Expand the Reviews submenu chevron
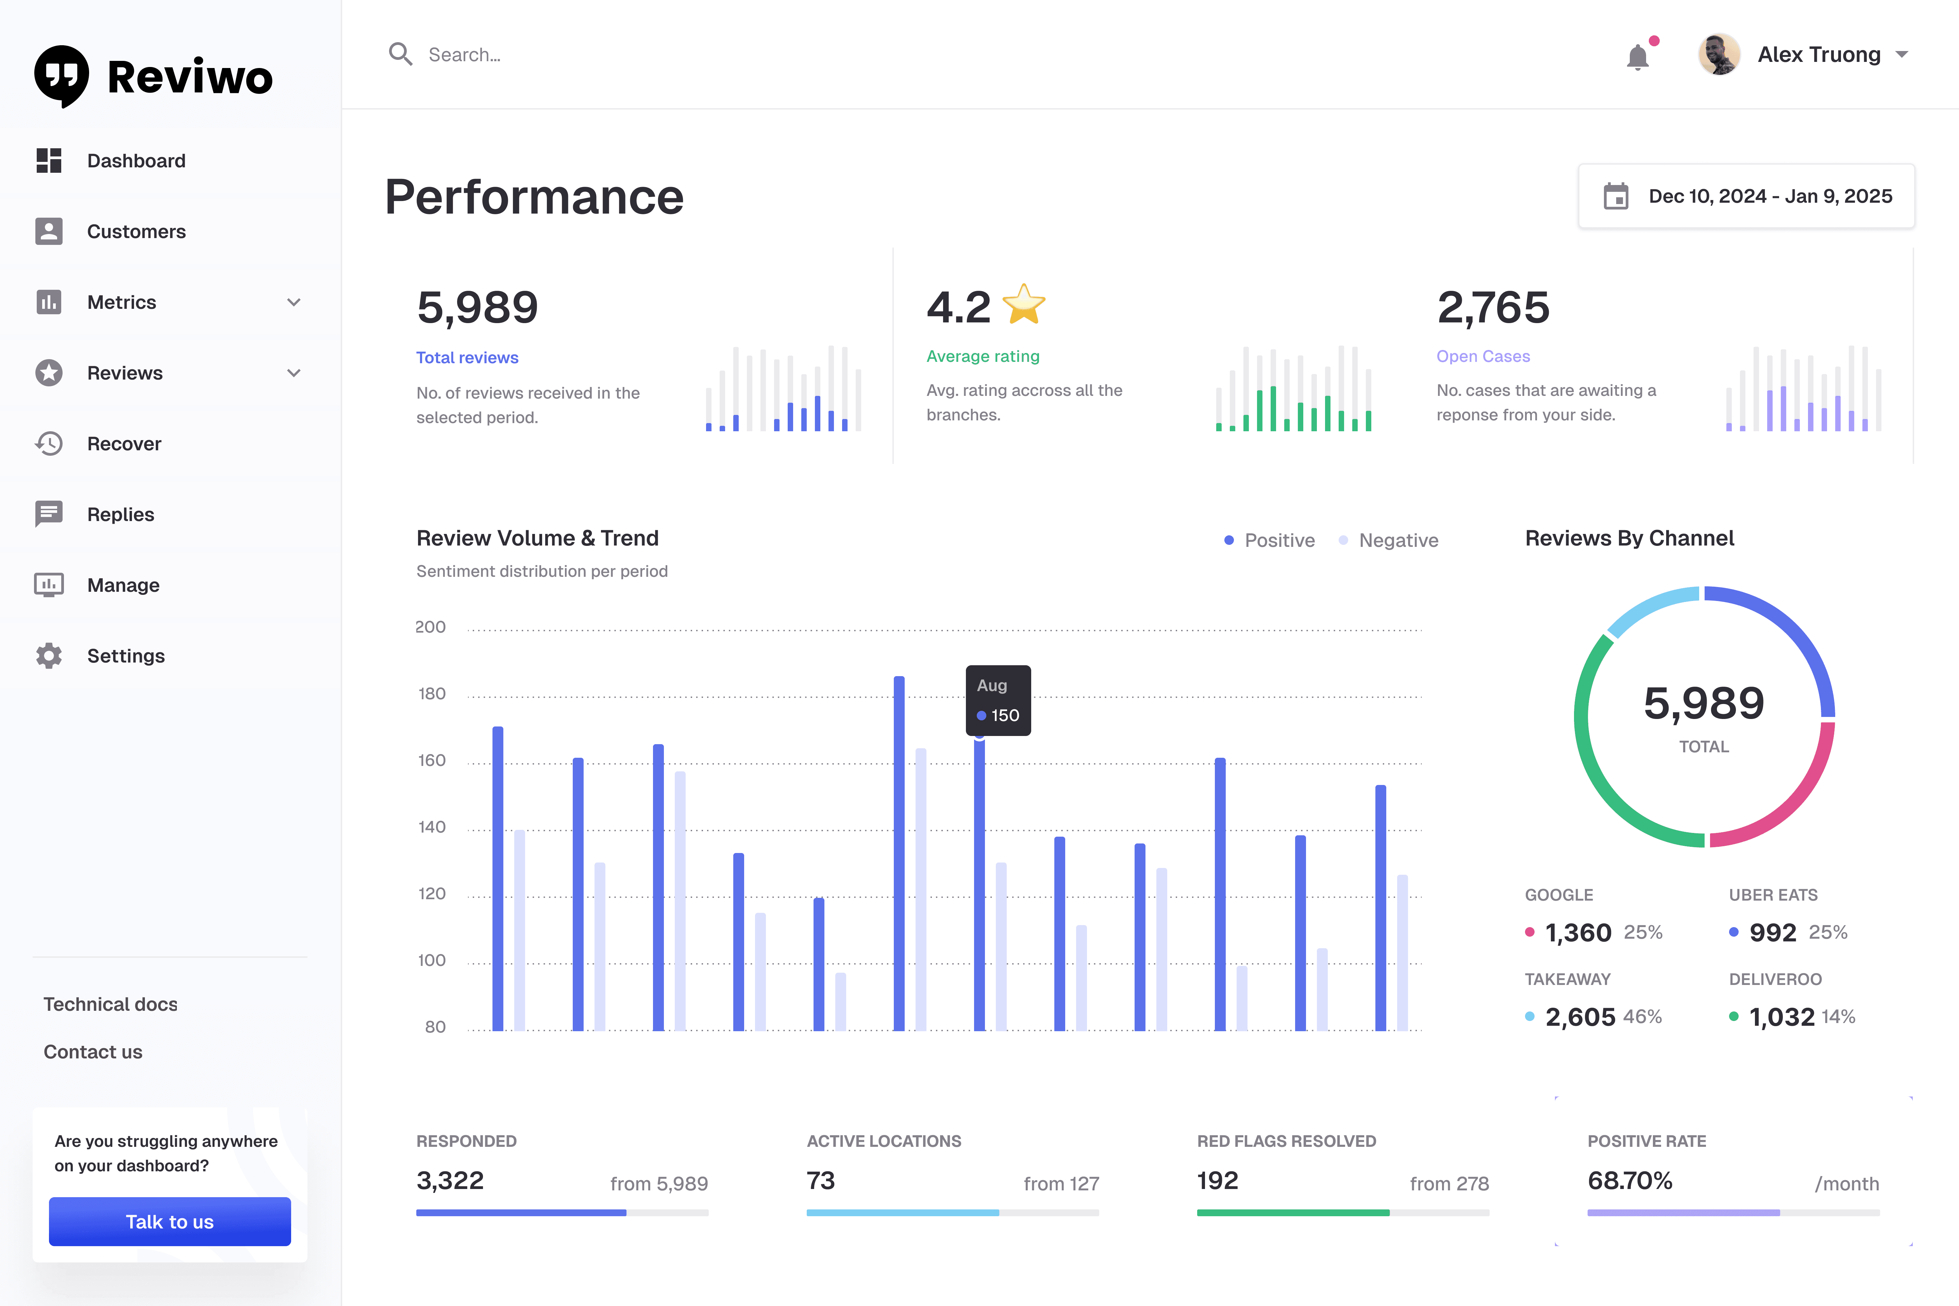The height and width of the screenshot is (1306, 1959). [294, 373]
